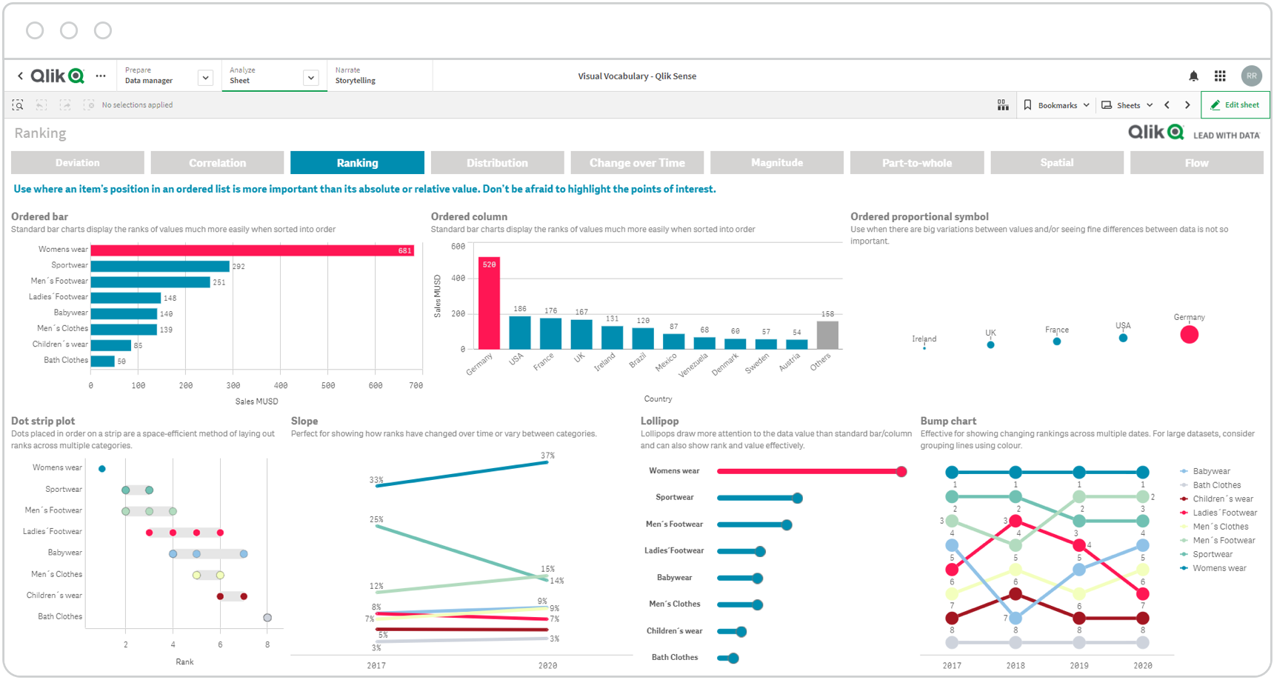Click the Dot strip plot title

pos(43,421)
